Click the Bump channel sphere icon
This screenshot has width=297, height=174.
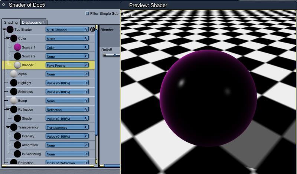[x=14, y=100]
